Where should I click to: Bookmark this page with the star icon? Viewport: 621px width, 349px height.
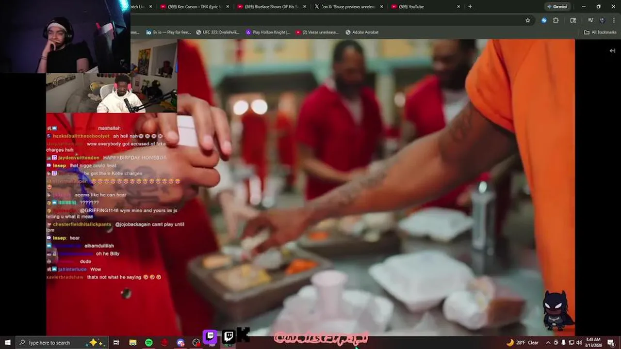(x=528, y=20)
